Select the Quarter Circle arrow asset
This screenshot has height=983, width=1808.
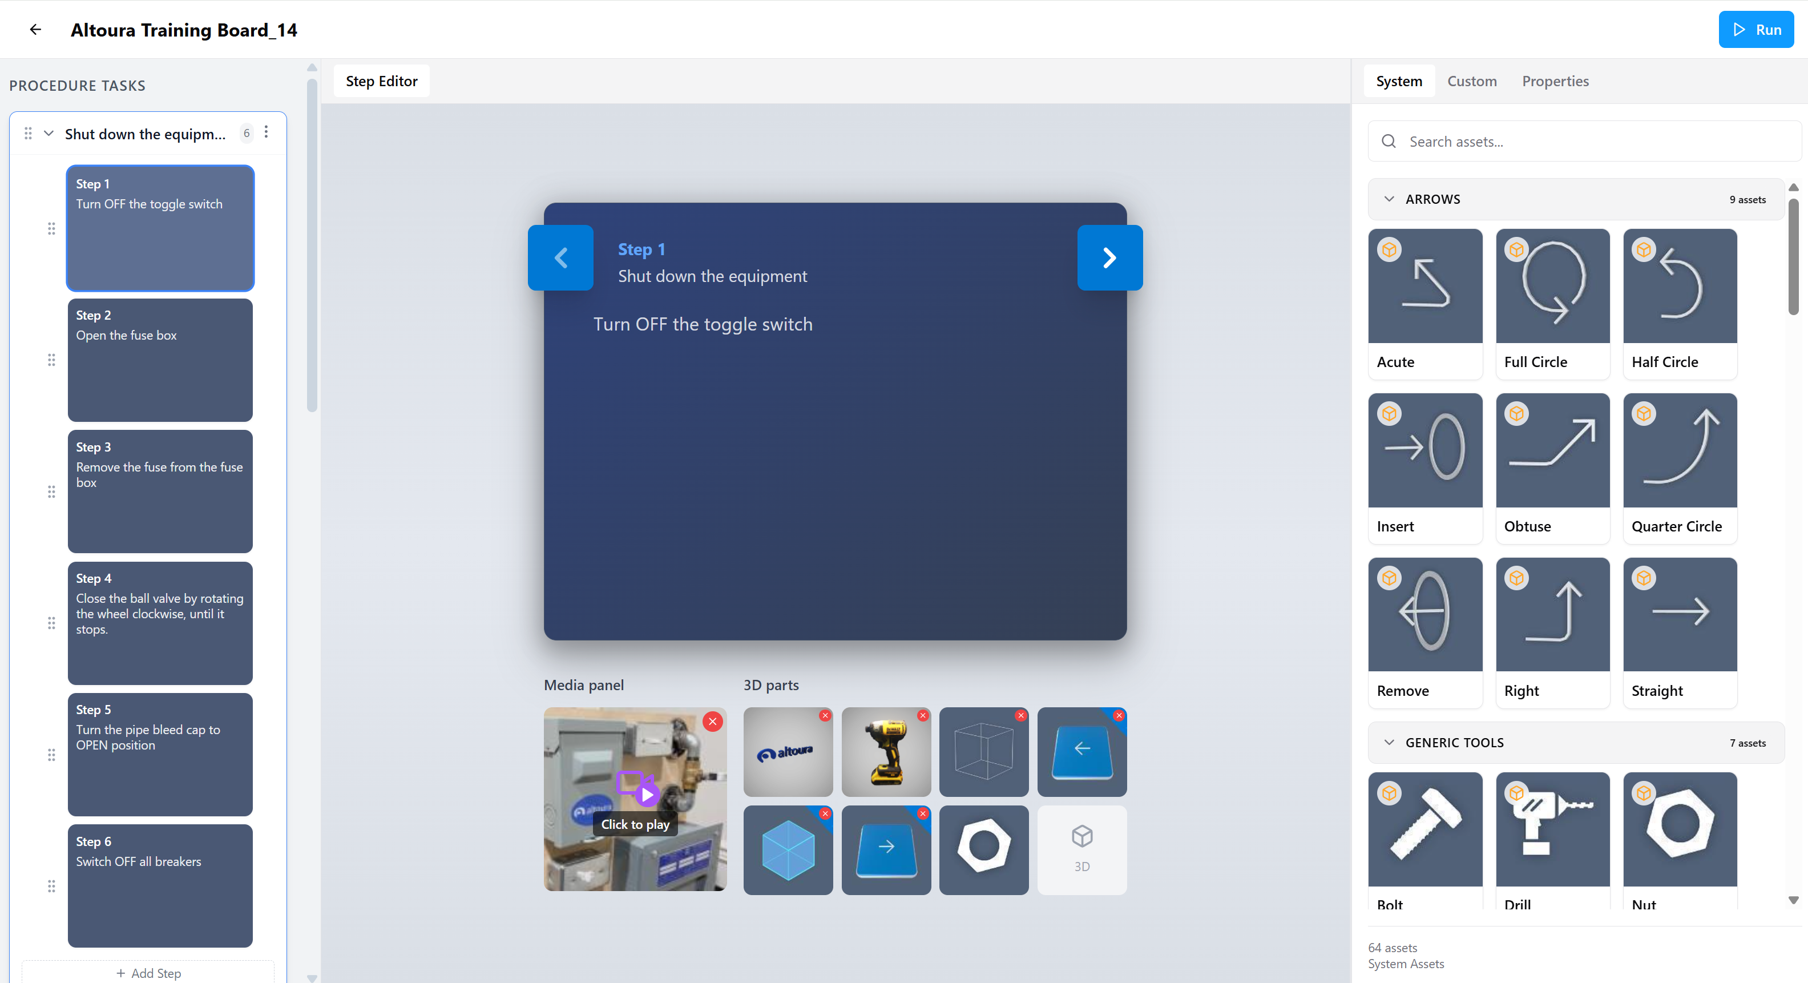(1680, 468)
